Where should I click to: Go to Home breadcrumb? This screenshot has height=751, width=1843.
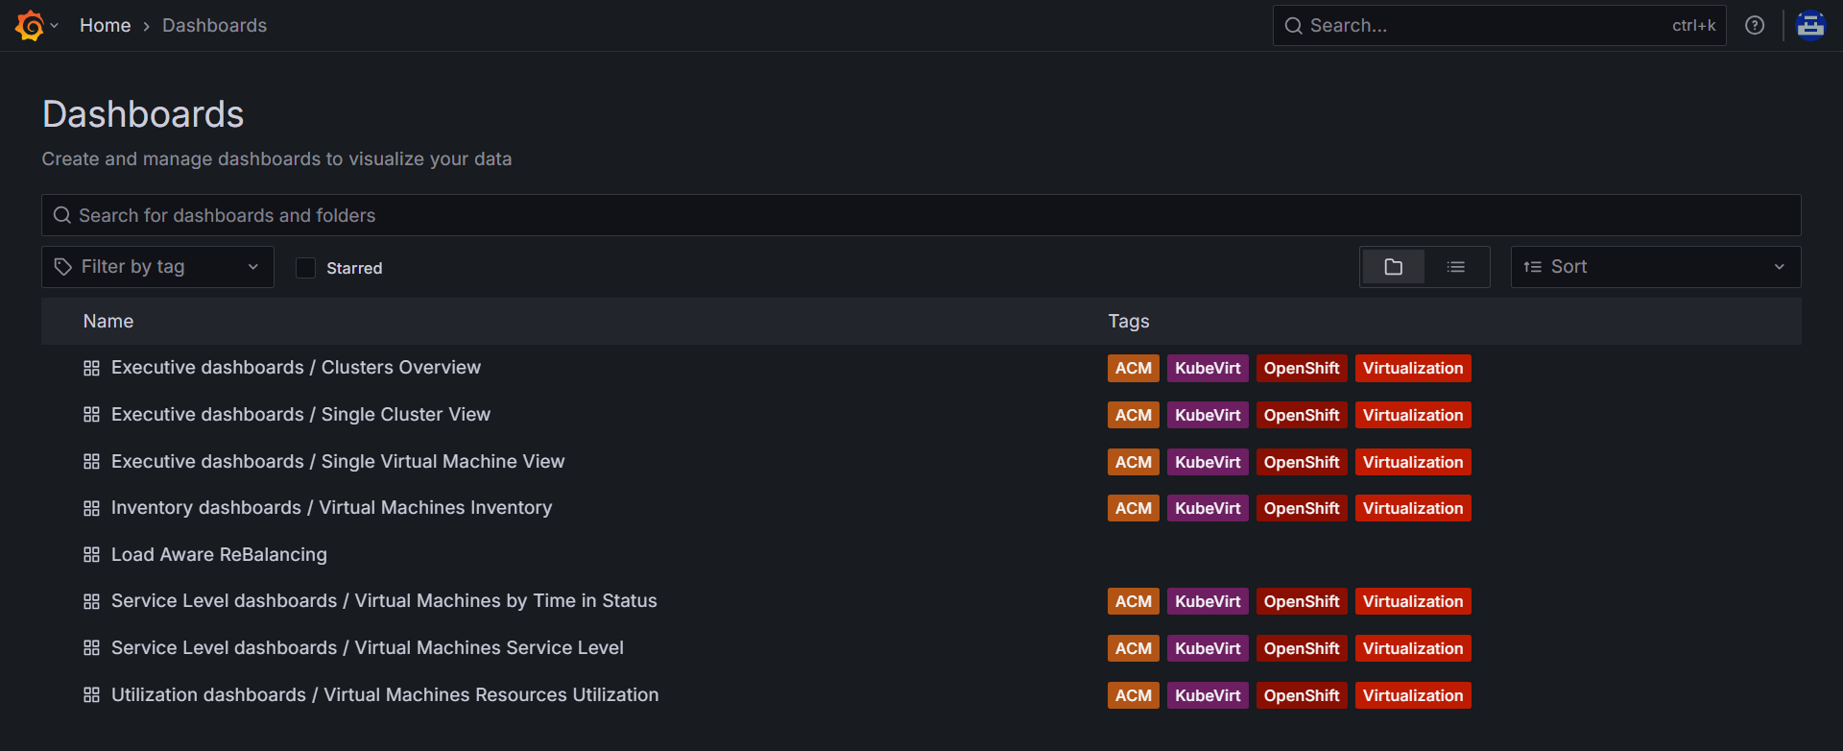[105, 26]
